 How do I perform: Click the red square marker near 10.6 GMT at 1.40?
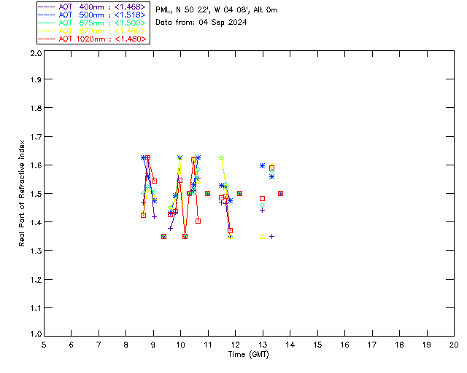(x=198, y=221)
